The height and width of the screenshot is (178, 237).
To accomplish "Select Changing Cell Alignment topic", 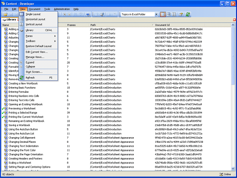I will [22, 138].
